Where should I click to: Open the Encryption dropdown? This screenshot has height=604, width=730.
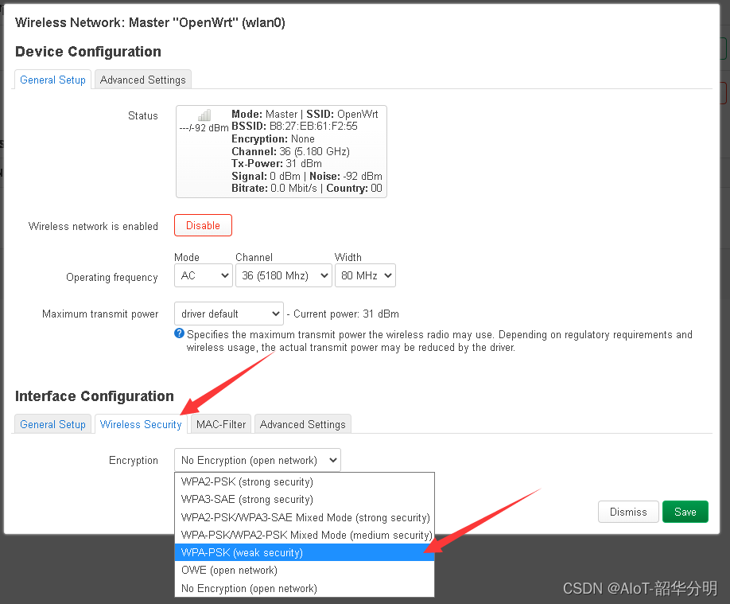[257, 460]
